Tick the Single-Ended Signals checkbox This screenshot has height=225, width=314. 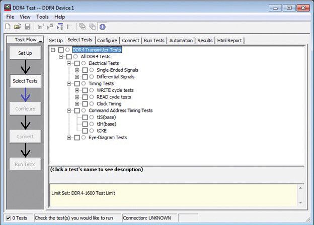(x=85, y=70)
